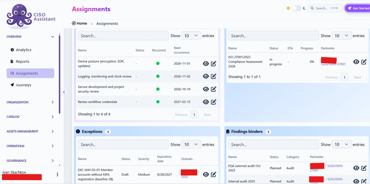Viewport: 370px width, 184px height.
Task: Edit EXC-IAM-03-01 exception
Action: click(213, 174)
